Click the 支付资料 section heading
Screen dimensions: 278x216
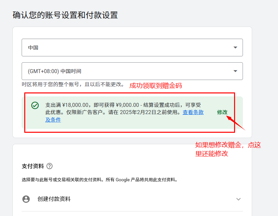click(x=33, y=166)
